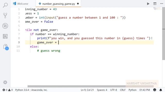Open the Source Control view
Viewport: 165px width, 92px height.
pos(5,15)
